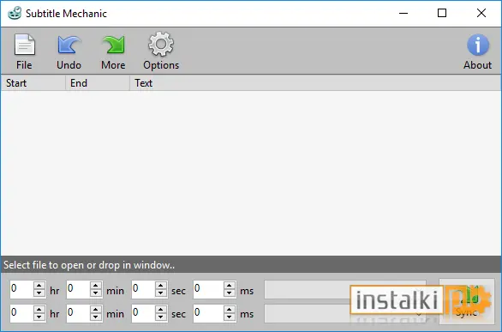Decrease first row ms value
Screen dimensions: 502x332
coord(230,293)
